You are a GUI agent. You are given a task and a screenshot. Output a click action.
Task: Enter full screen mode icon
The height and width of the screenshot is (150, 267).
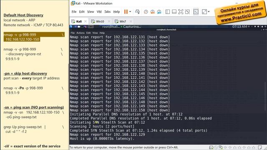click(181, 12)
